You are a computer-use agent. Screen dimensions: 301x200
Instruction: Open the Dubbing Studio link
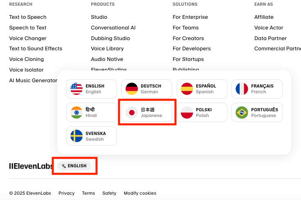pyautogui.click(x=110, y=38)
